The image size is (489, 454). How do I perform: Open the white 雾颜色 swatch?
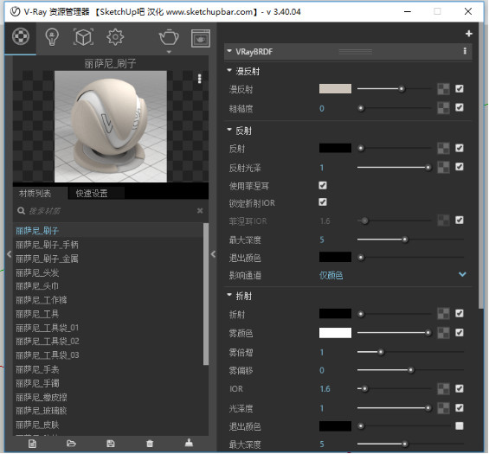tap(335, 333)
